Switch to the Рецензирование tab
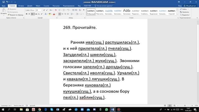Viewport: 199px width, 112px height. click(x=69, y=6)
